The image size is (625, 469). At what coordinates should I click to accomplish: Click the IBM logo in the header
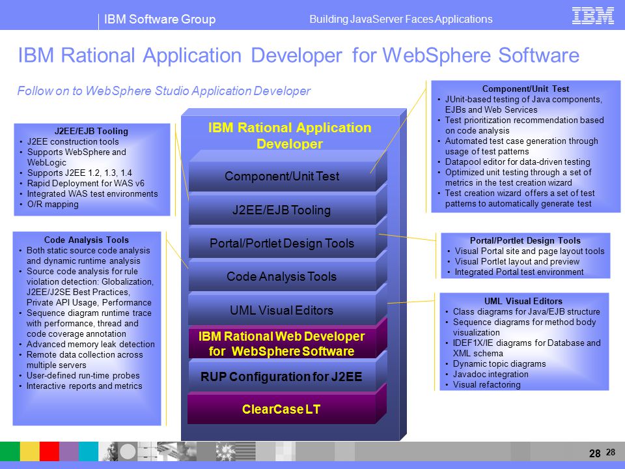(x=592, y=16)
